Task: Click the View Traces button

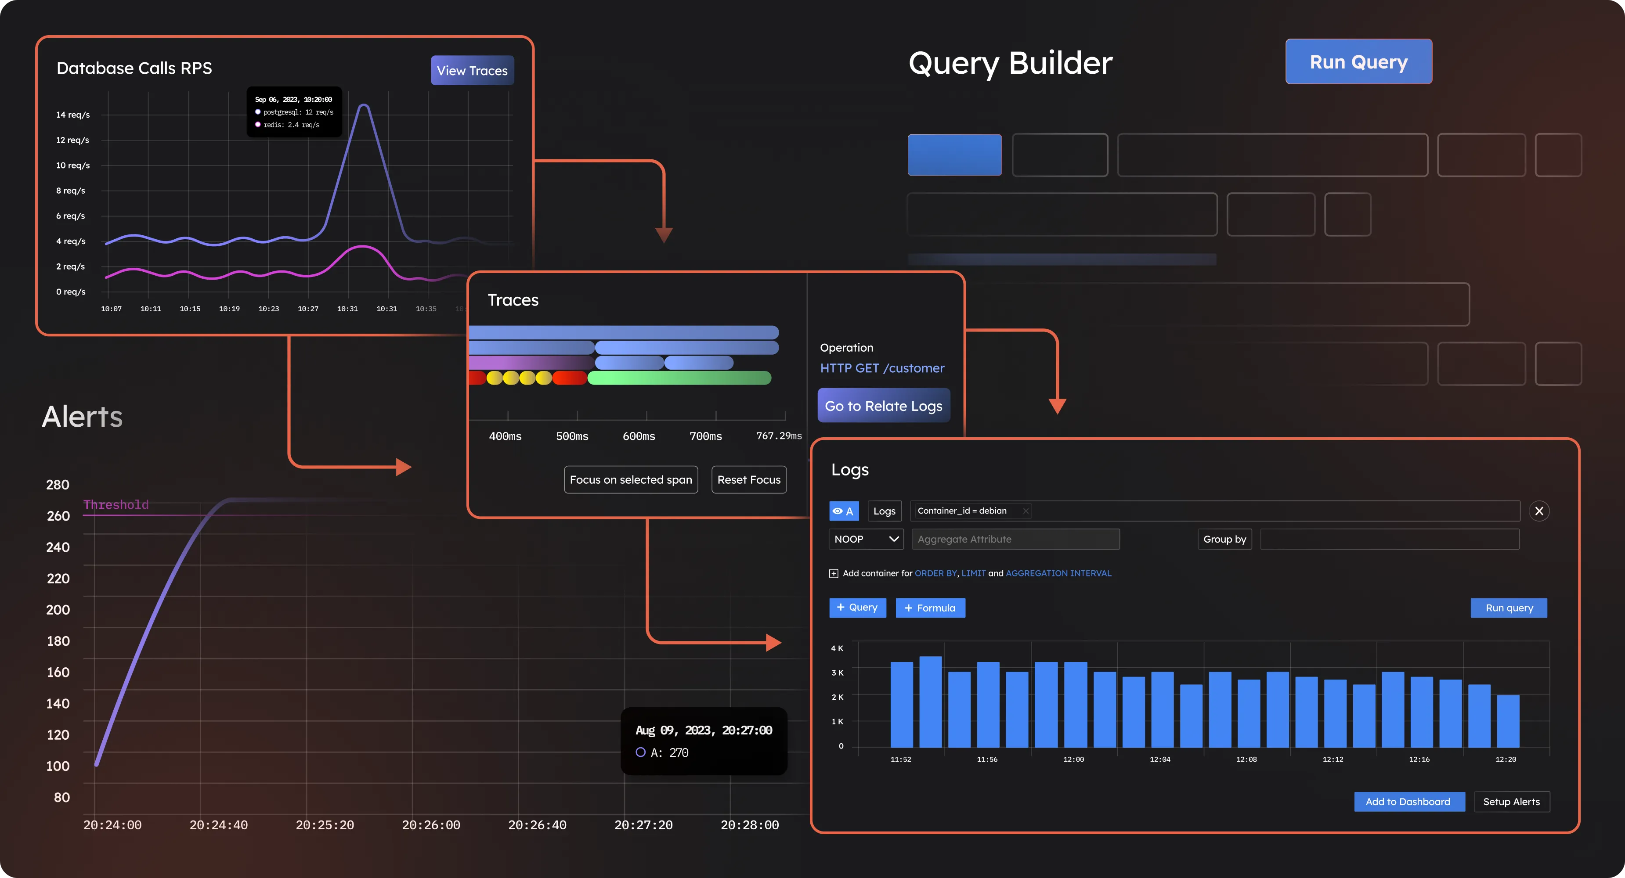Action: coord(471,70)
